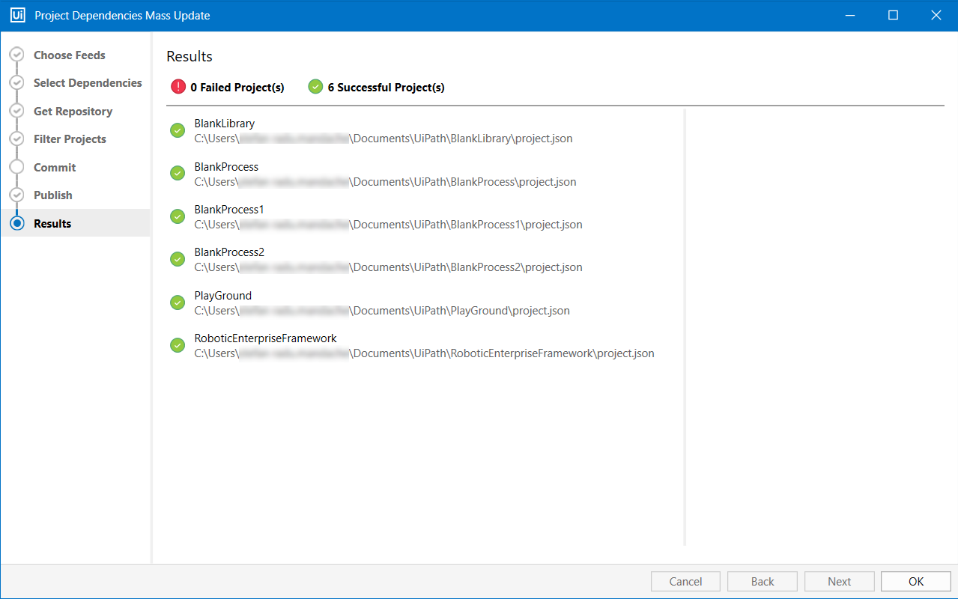The image size is (958, 599).
Task: Go back using the Back button
Action: [762, 581]
